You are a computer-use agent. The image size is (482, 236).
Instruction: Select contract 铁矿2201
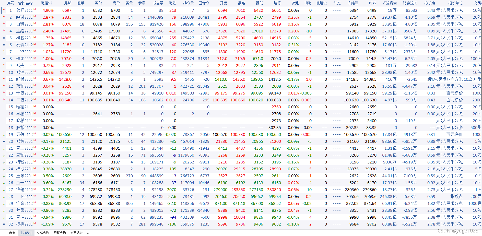click(25, 59)
